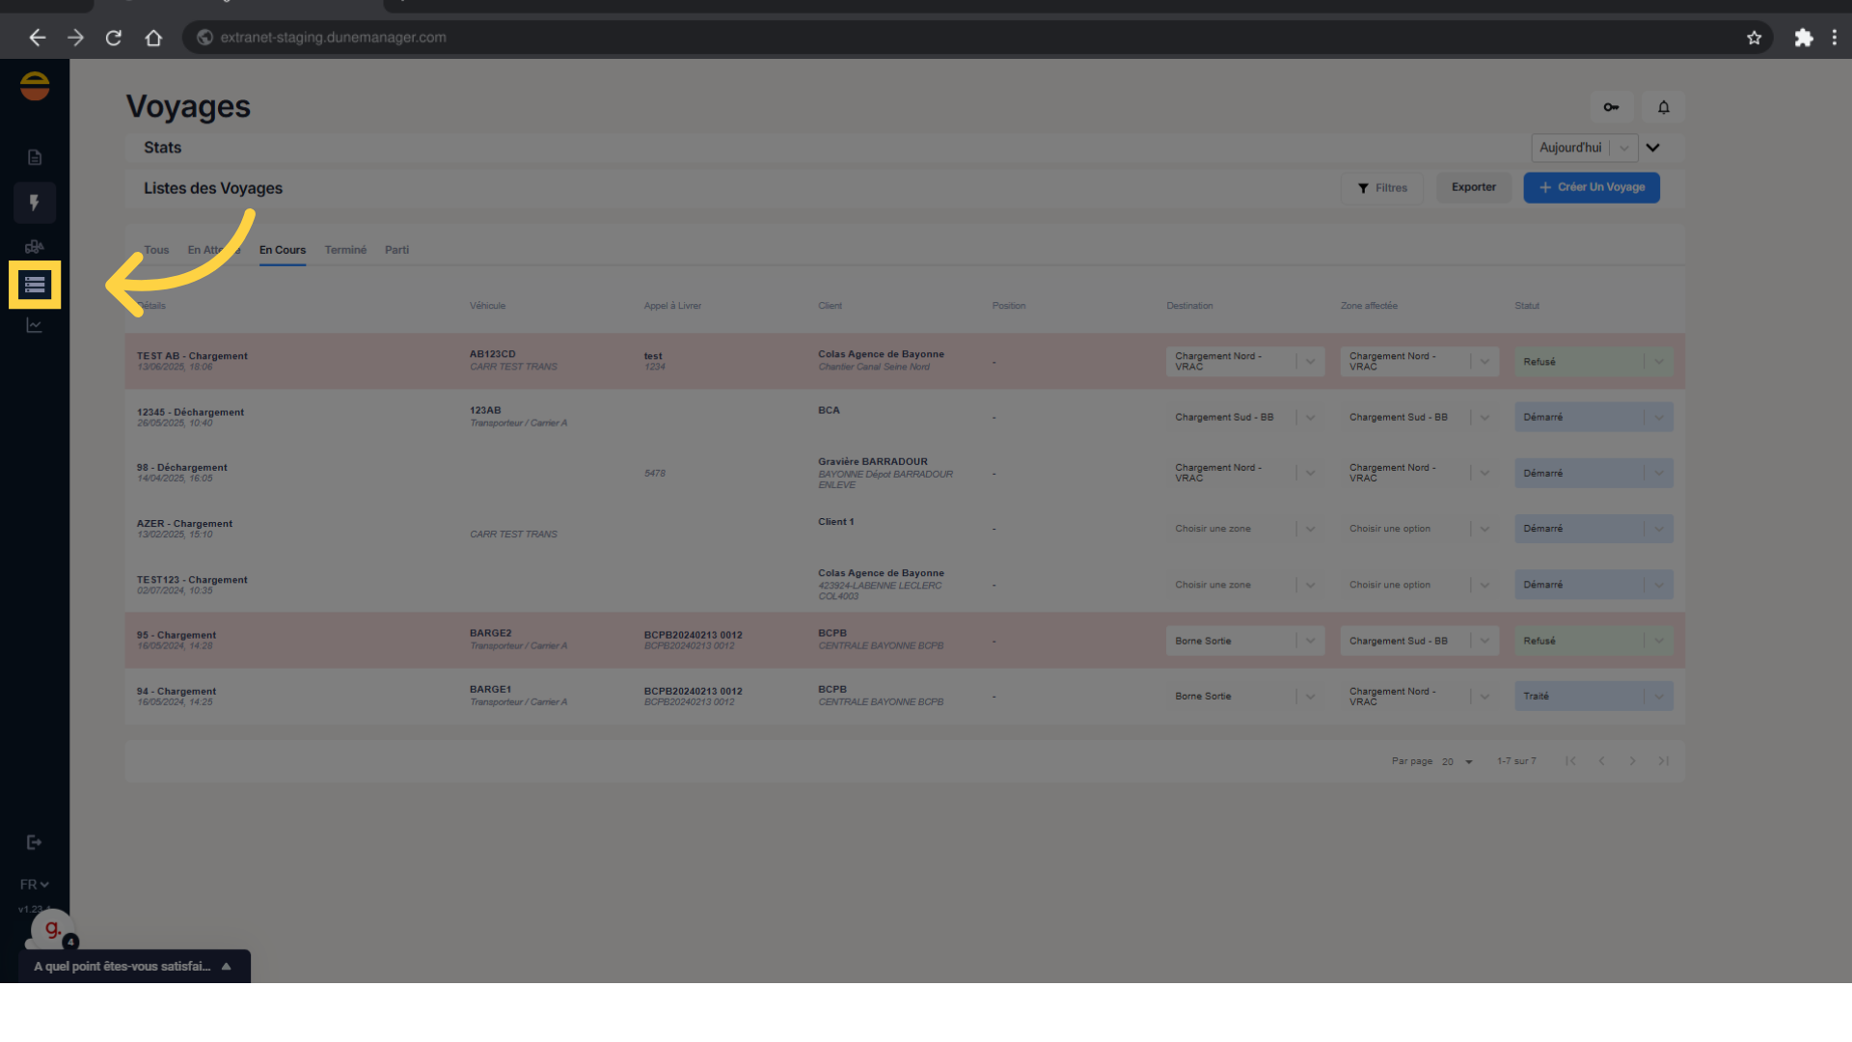Click the highlighted list icon in sidebar
The width and height of the screenshot is (1852, 1042).
click(35, 285)
